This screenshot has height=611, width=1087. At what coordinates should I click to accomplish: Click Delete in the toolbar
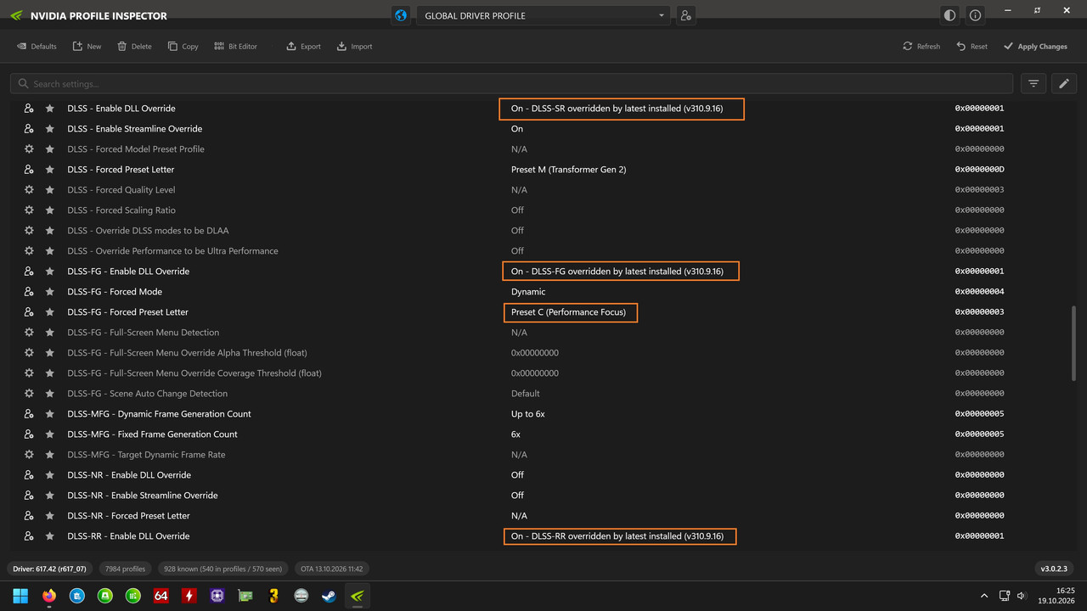(134, 47)
